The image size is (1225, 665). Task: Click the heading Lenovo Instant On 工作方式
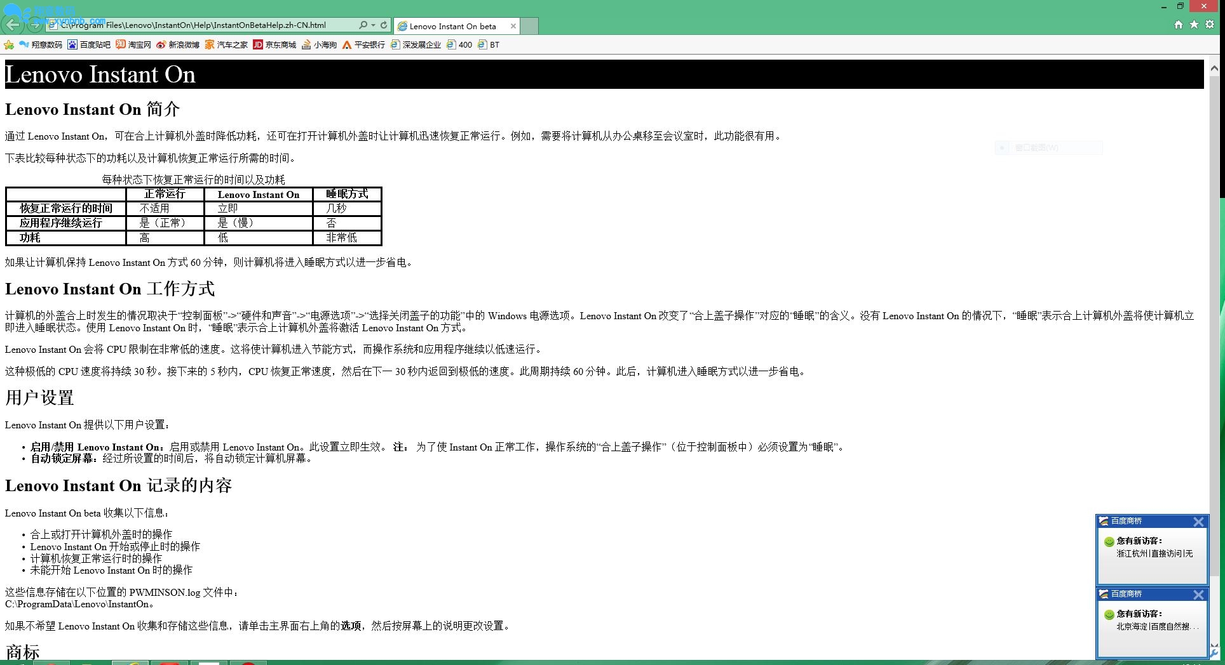coord(109,289)
